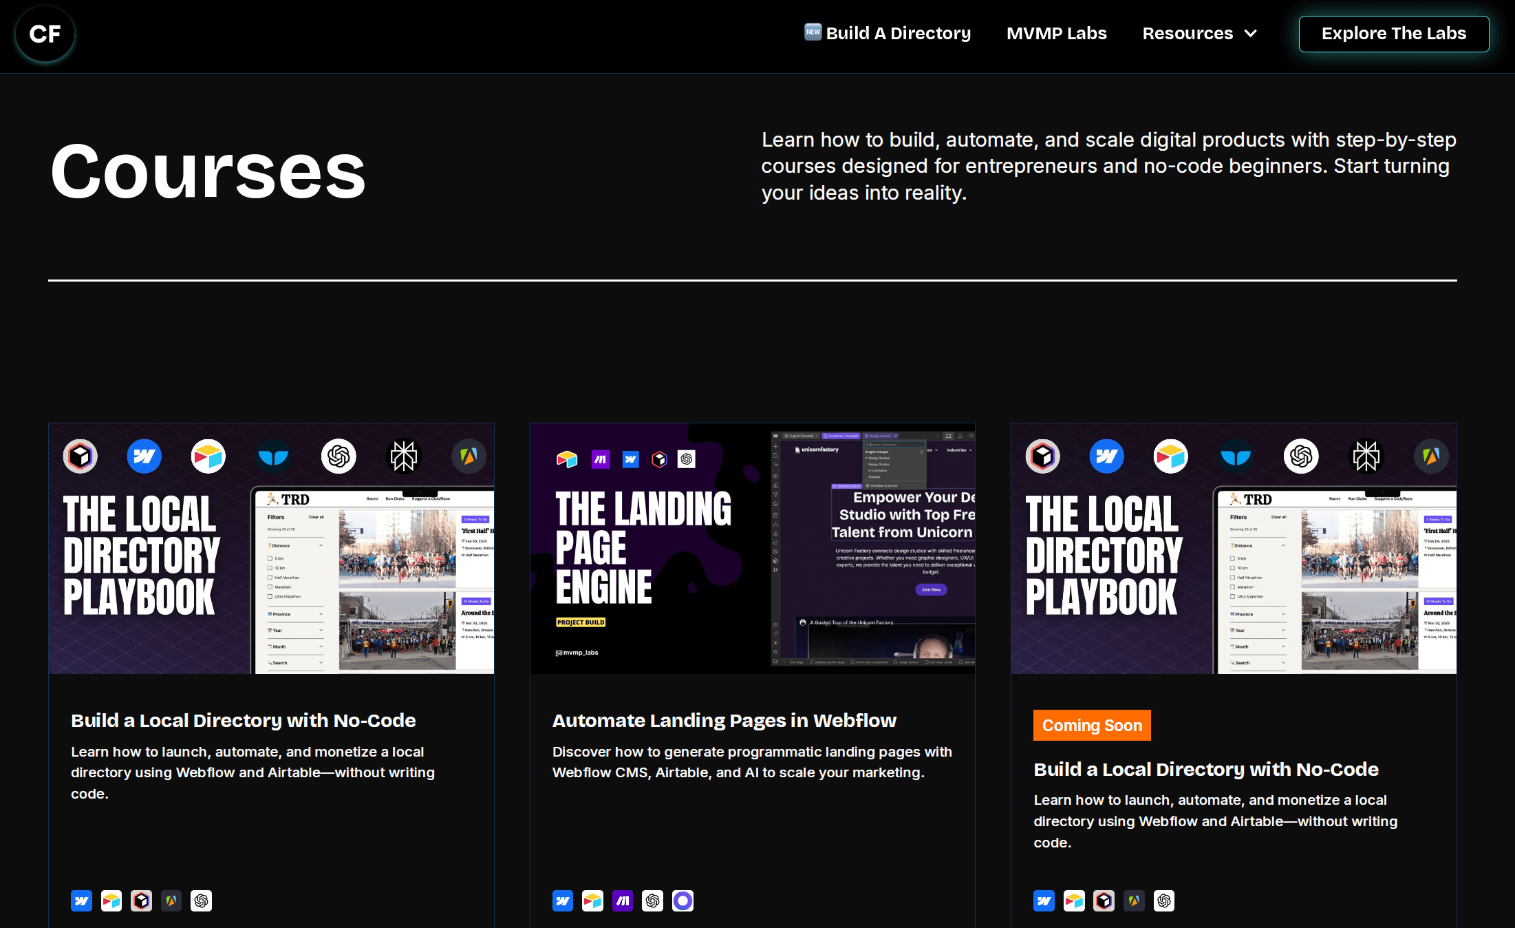The width and height of the screenshot is (1515, 928).
Task: Click Webflow icon under Coming Soon card
Action: 1044,900
